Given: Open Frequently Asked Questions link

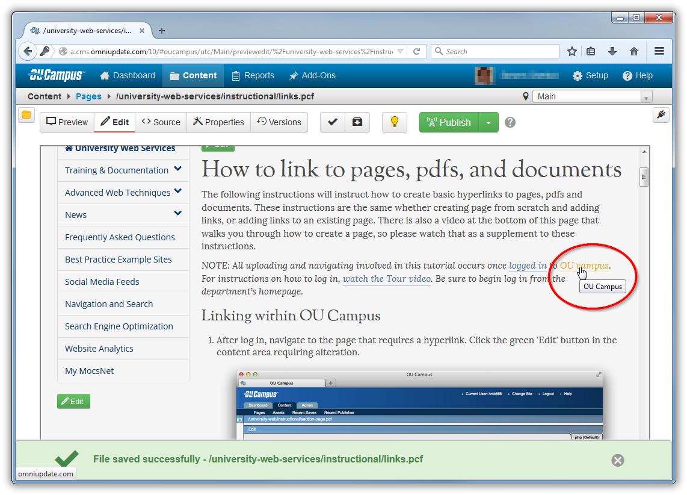Looking at the screenshot, I should 120,237.
